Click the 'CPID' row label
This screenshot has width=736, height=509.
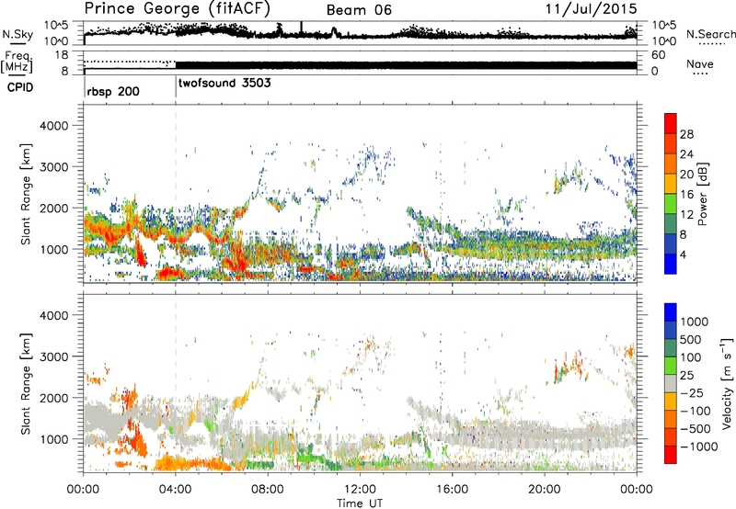20,87
